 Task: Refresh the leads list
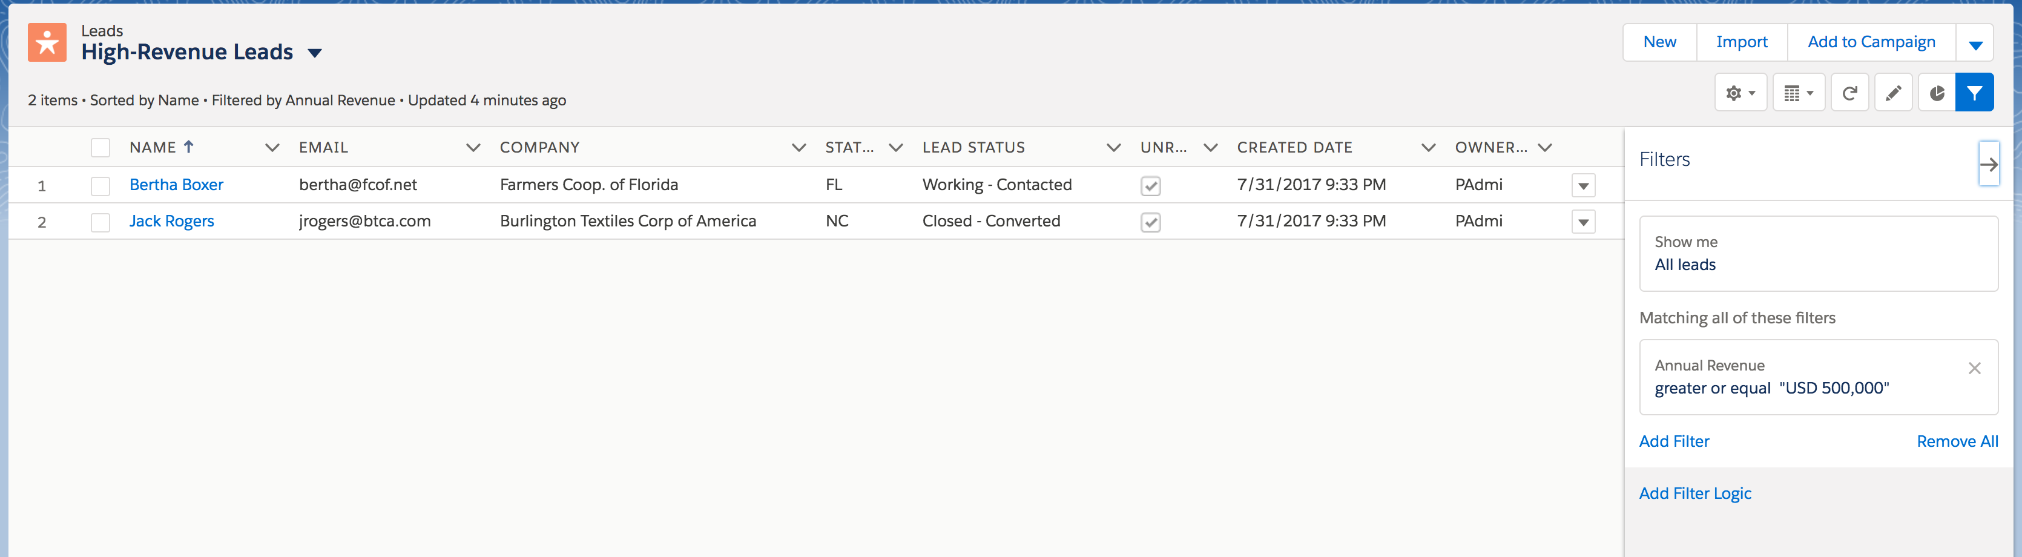coord(1849,93)
